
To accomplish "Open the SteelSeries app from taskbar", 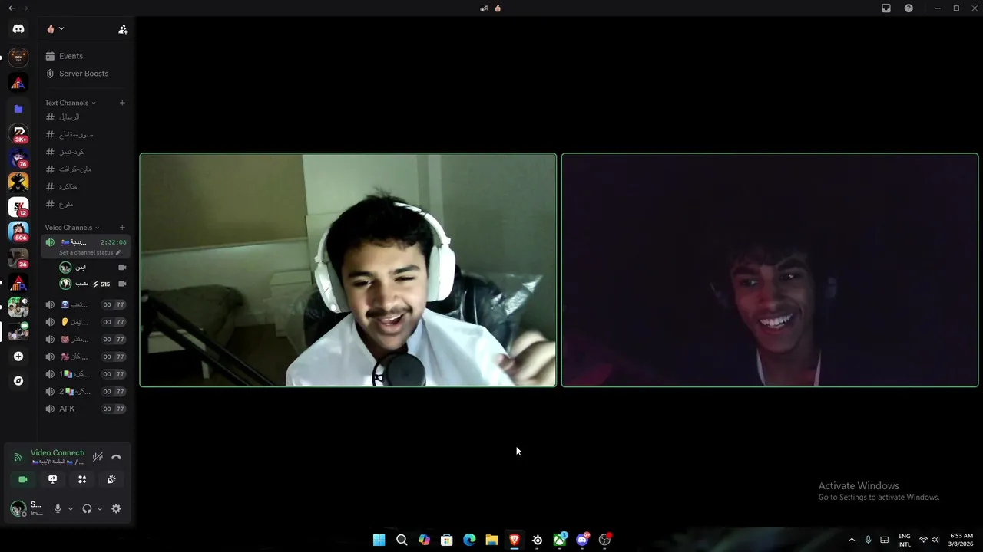I will tap(537, 540).
